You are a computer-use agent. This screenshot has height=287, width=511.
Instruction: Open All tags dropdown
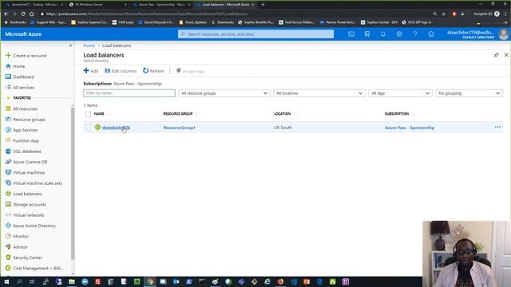coord(400,93)
